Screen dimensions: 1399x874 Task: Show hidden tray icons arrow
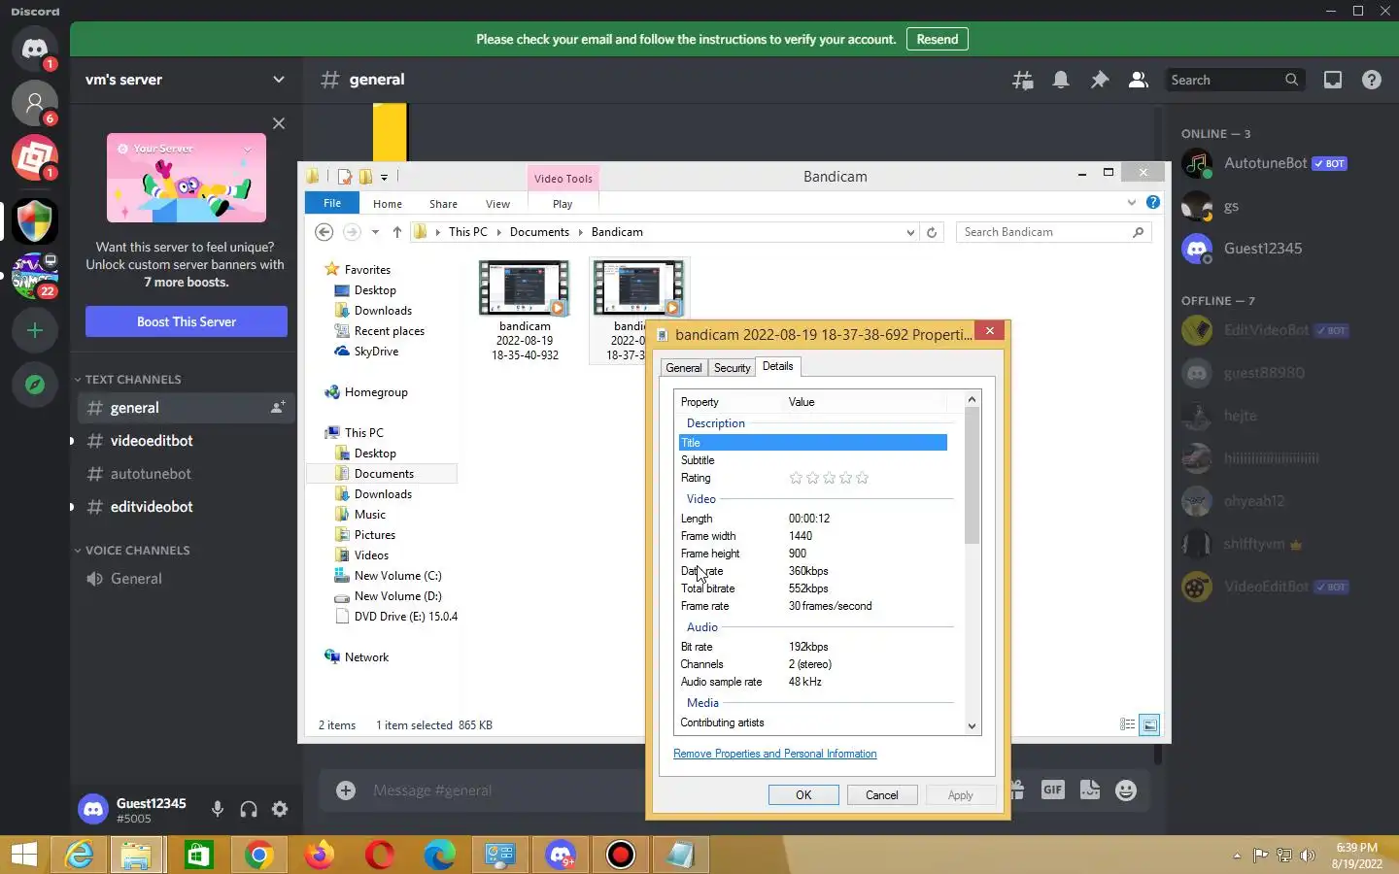(x=1237, y=856)
